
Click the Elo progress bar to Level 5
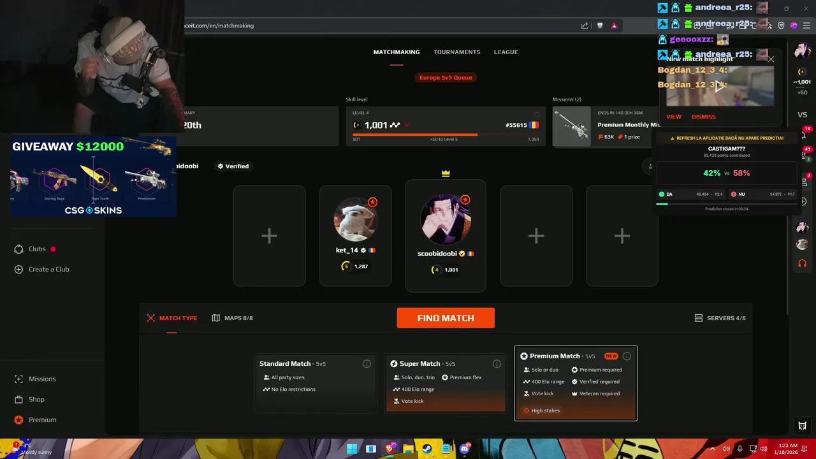pos(446,135)
